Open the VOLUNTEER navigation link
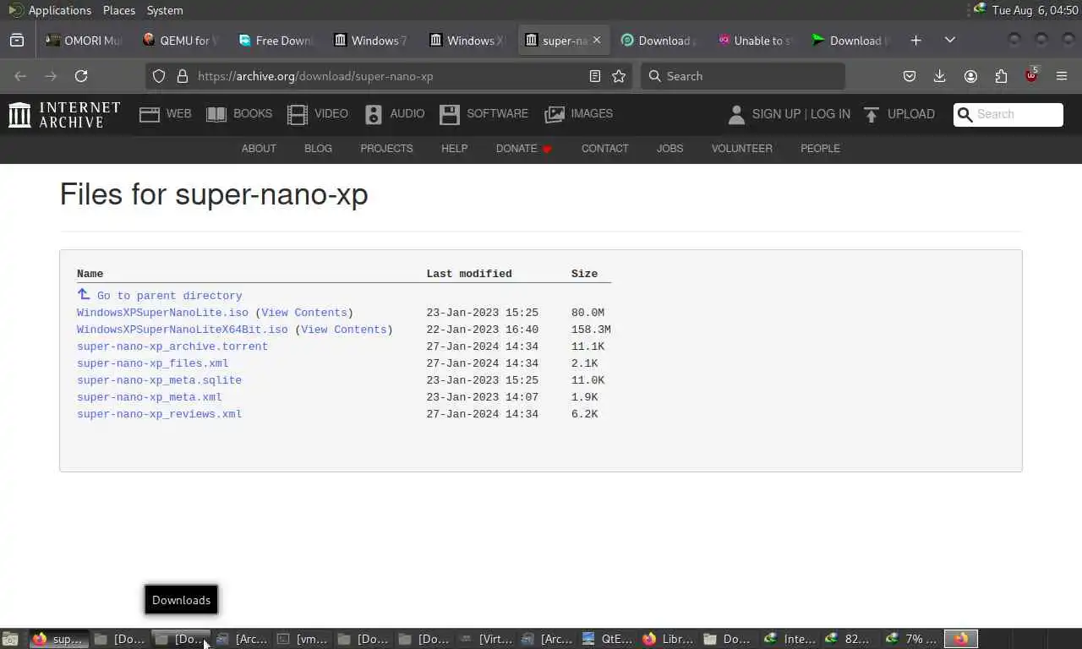1082x649 pixels. 741,149
